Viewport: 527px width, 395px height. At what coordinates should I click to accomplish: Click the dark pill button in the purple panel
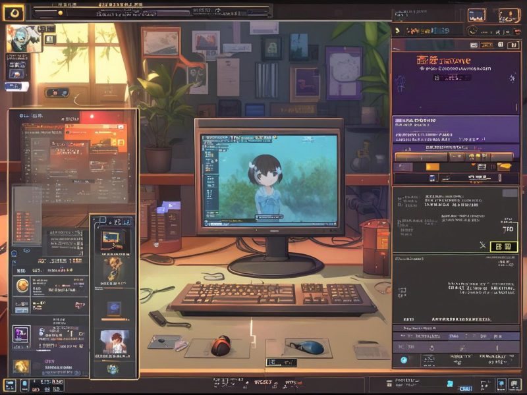[x=452, y=78]
